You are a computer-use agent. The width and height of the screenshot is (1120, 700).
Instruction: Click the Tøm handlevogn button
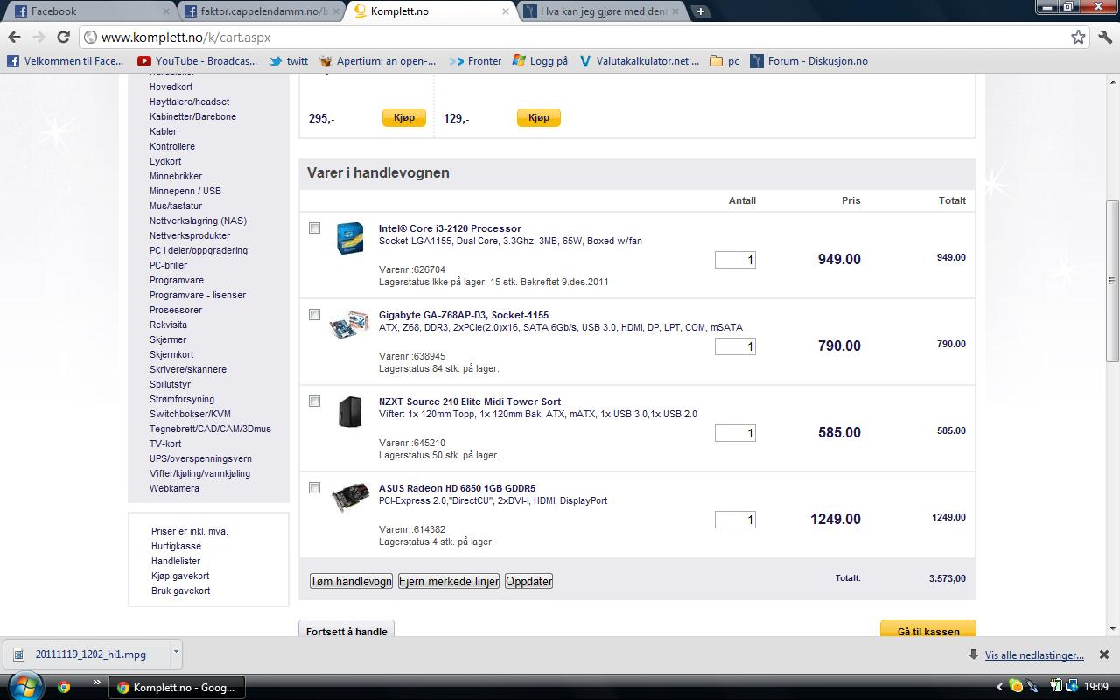[x=351, y=581]
